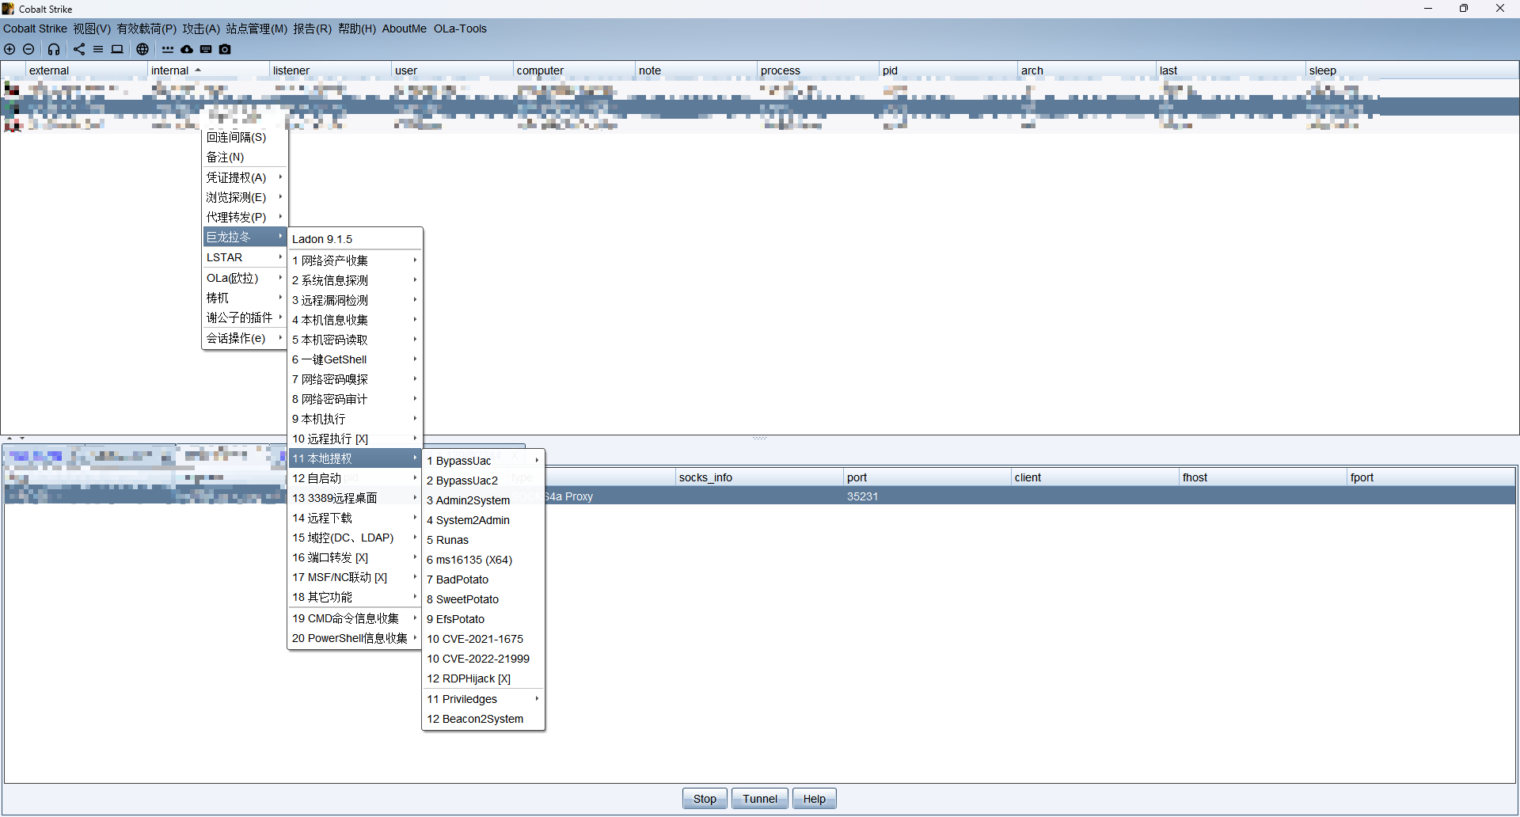Open listeners via the headphones icon
Screen dimensions: 1520x817
tap(54, 49)
